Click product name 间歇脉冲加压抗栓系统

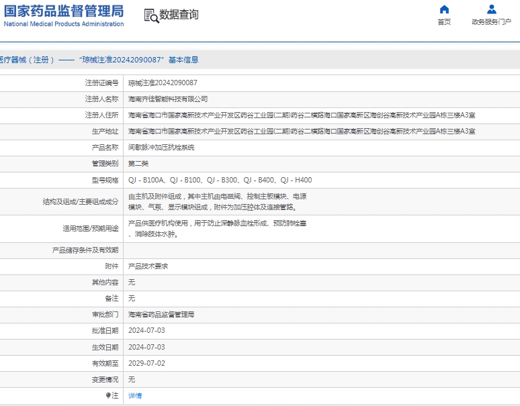161,148
